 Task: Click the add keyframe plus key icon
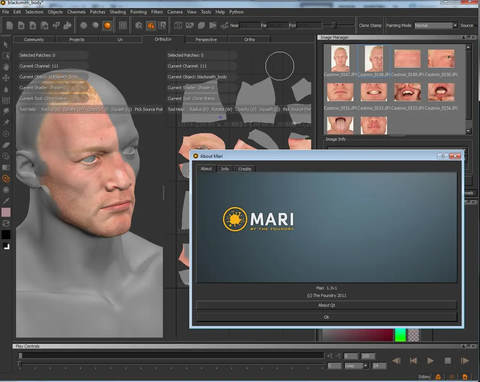(x=330, y=356)
